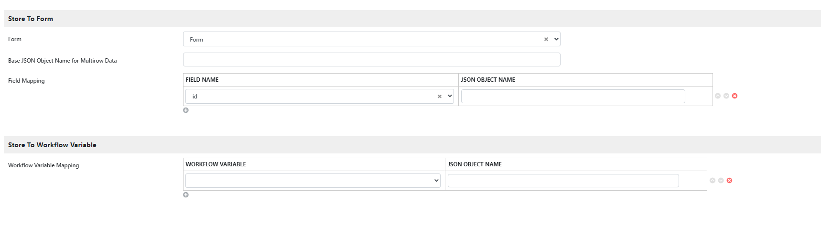Click the Store To Workflow Variable header
Image resolution: width=821 pixels, height=249 pixels.
click(x=52, y=145)
